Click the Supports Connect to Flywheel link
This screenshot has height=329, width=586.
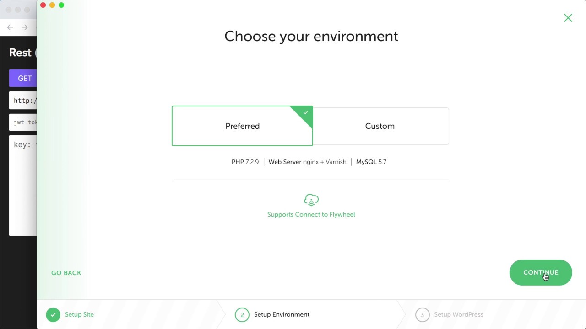pyautogui.click(x=311, y=214)
